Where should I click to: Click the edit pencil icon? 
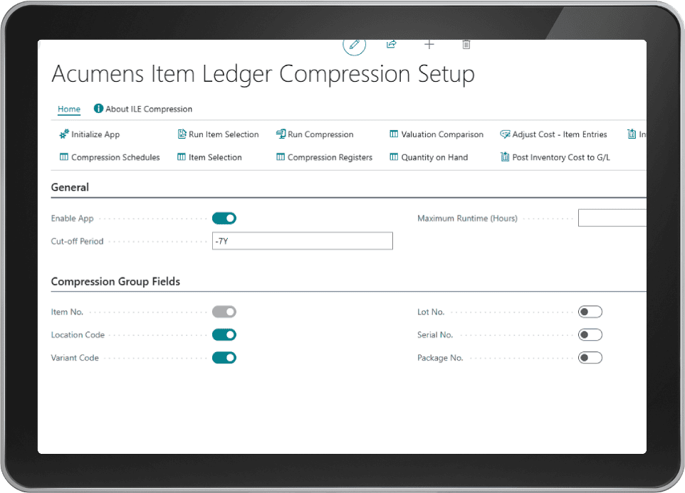coord(355,45)
